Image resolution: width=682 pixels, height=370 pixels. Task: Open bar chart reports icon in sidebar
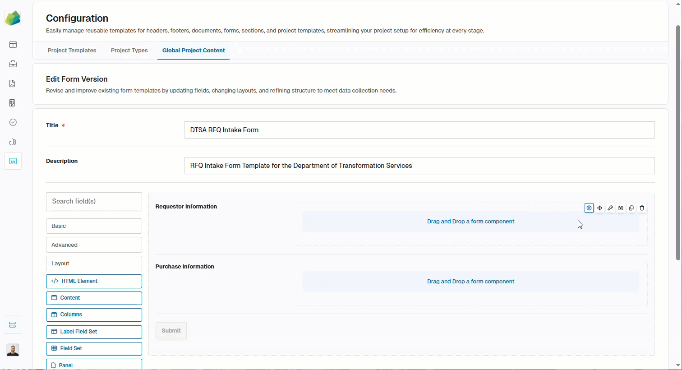13,142
